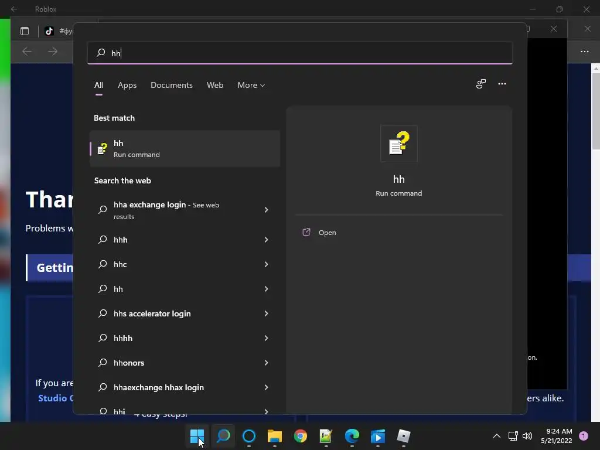This screenshot has height=450, width=600.
Task: Expand arrow beside hhc suggestion
Action: coord(267,264)
